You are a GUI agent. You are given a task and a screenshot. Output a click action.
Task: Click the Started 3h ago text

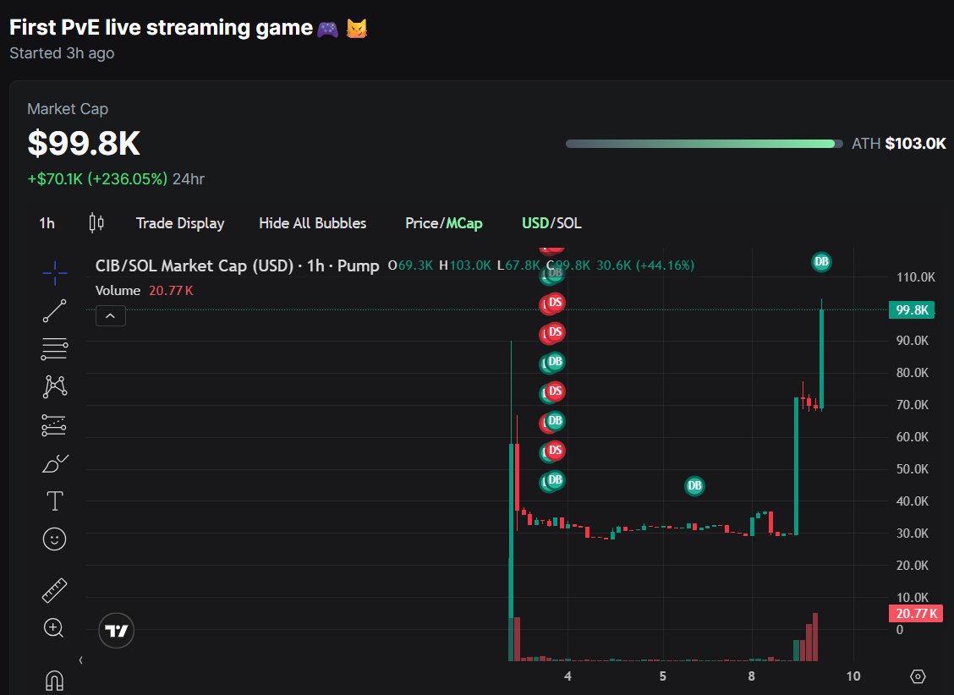(62, 53)
